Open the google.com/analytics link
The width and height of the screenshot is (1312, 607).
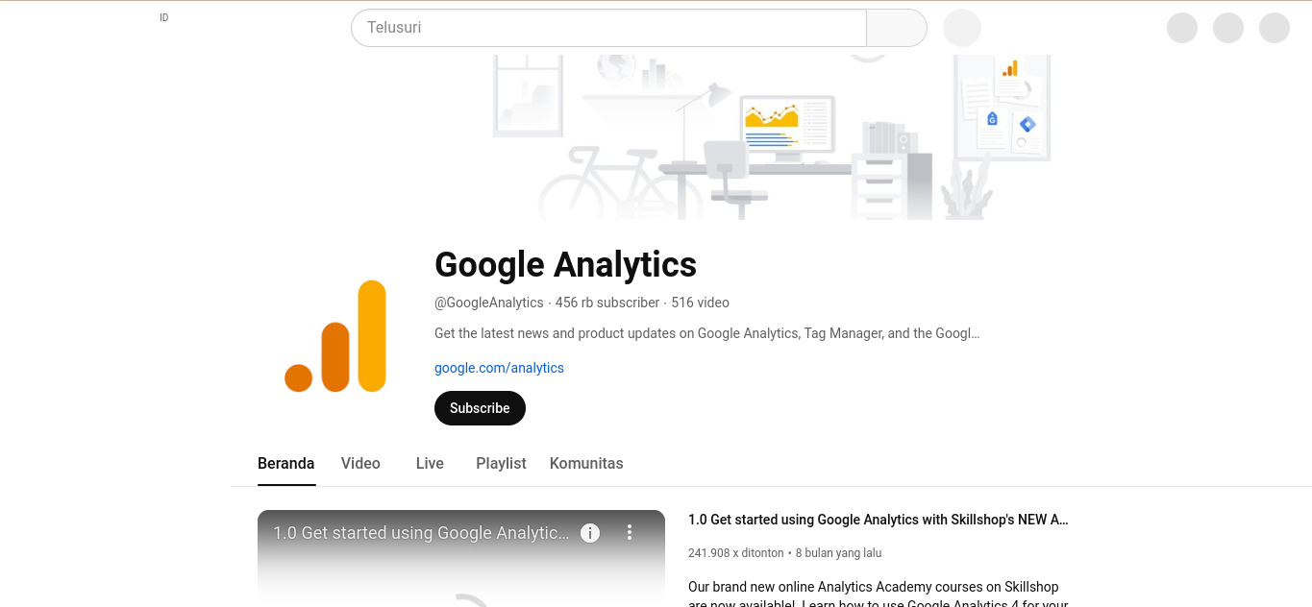499,368
